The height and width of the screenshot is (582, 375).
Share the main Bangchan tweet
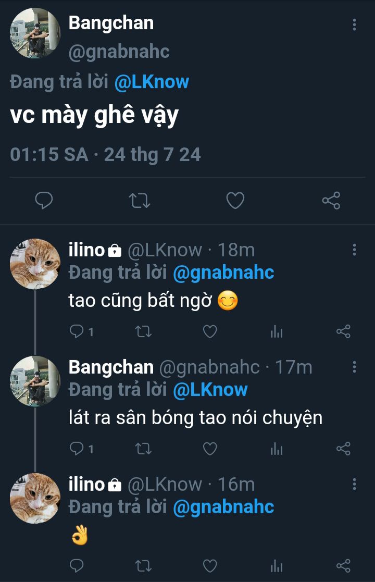(x=331, y=201)
